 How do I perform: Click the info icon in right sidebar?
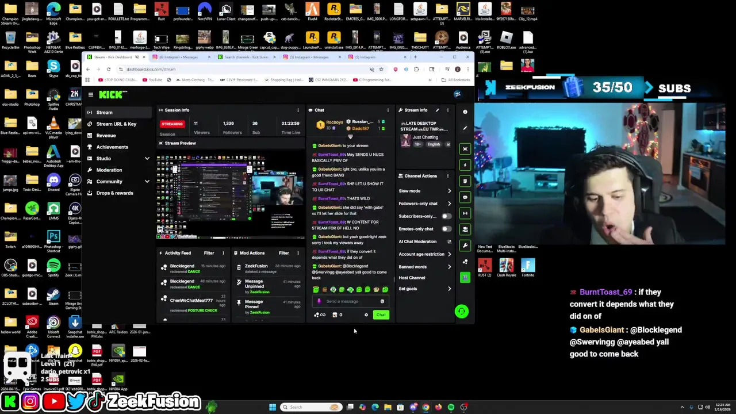pyautogui.click(x=465, y=112)
